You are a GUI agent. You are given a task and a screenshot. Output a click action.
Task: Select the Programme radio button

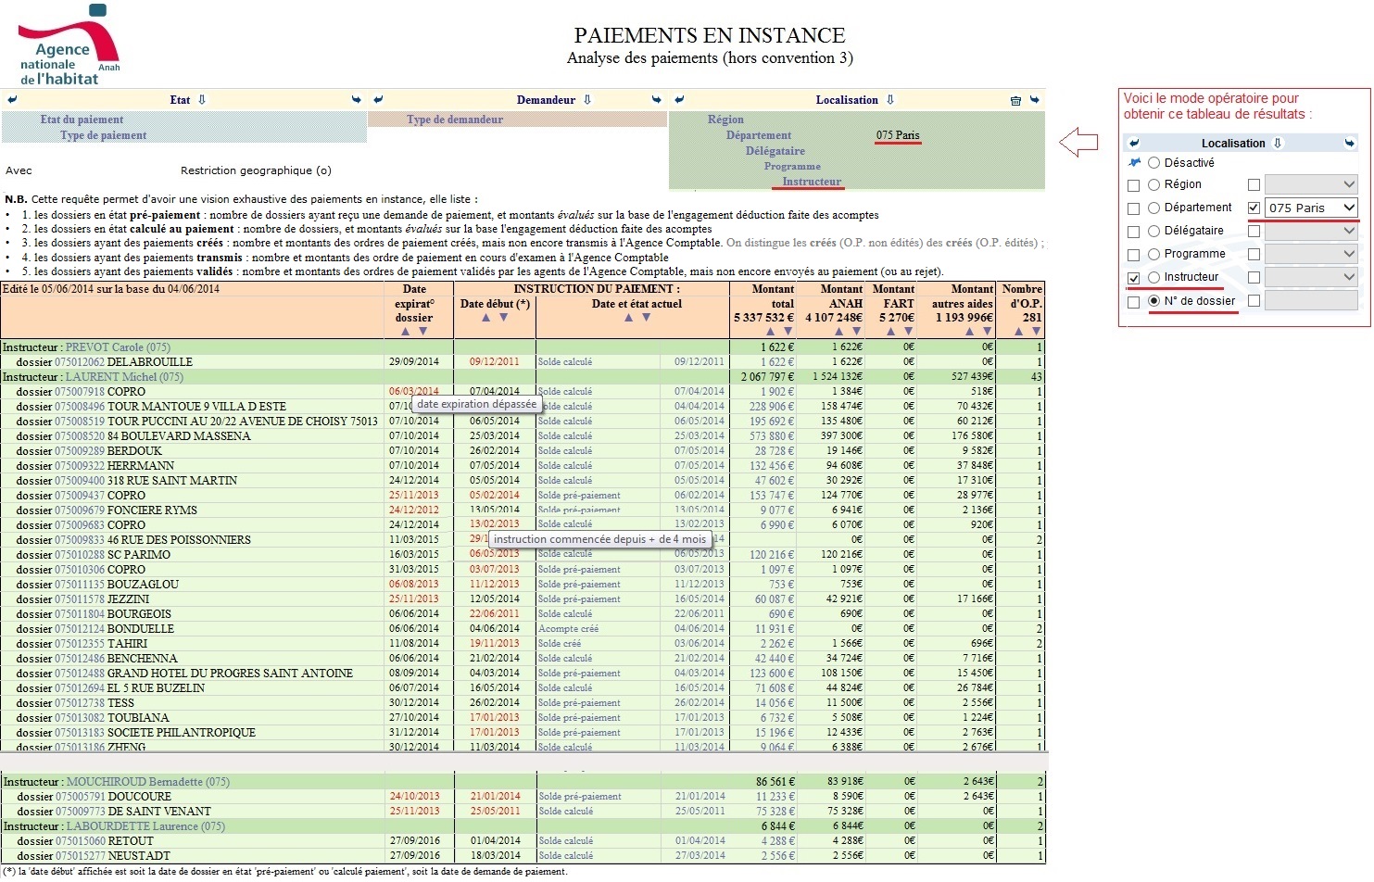pos(1153,255)
